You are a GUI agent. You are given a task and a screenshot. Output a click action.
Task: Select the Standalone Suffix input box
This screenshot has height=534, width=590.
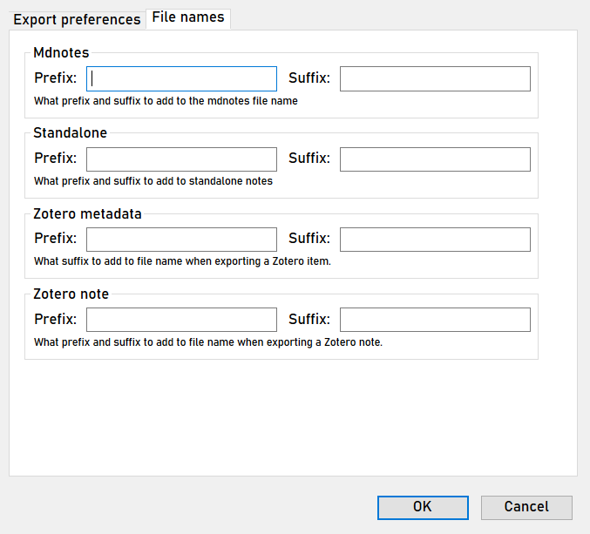coord(435,159)
